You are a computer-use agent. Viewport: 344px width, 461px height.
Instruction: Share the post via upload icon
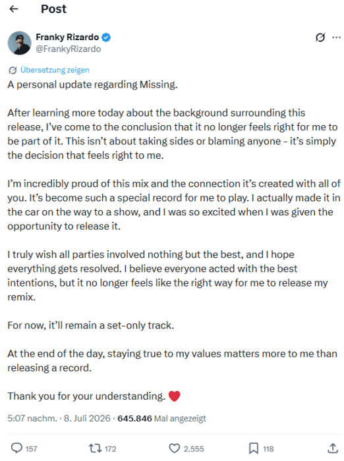coord(333,448)
